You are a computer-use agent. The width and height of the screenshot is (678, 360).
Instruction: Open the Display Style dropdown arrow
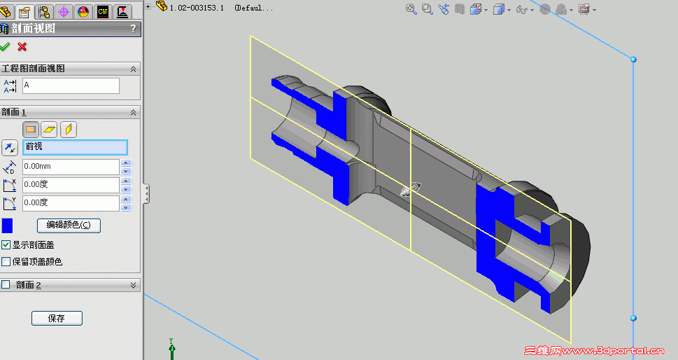click(509, 10)
